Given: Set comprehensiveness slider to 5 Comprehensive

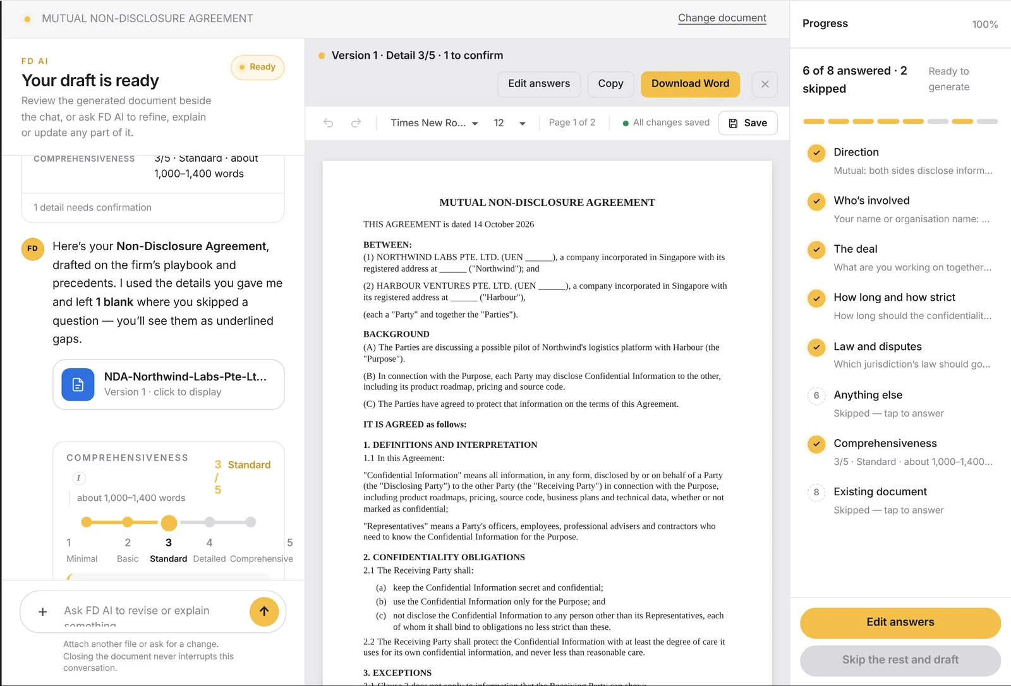Looking at the screenshot, I should pyautogui.click(x=251, y=522).
